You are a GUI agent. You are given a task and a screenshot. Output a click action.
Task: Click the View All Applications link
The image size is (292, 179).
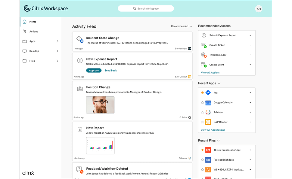(x=213, y=130)
